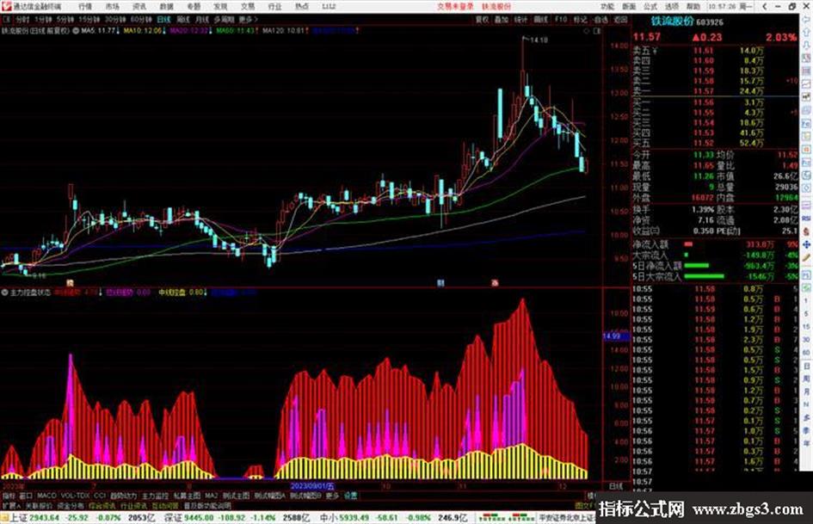Select the 指标 tab at bottom
The width and height of the screenshot is (813, 524).
tap(9, 496)
